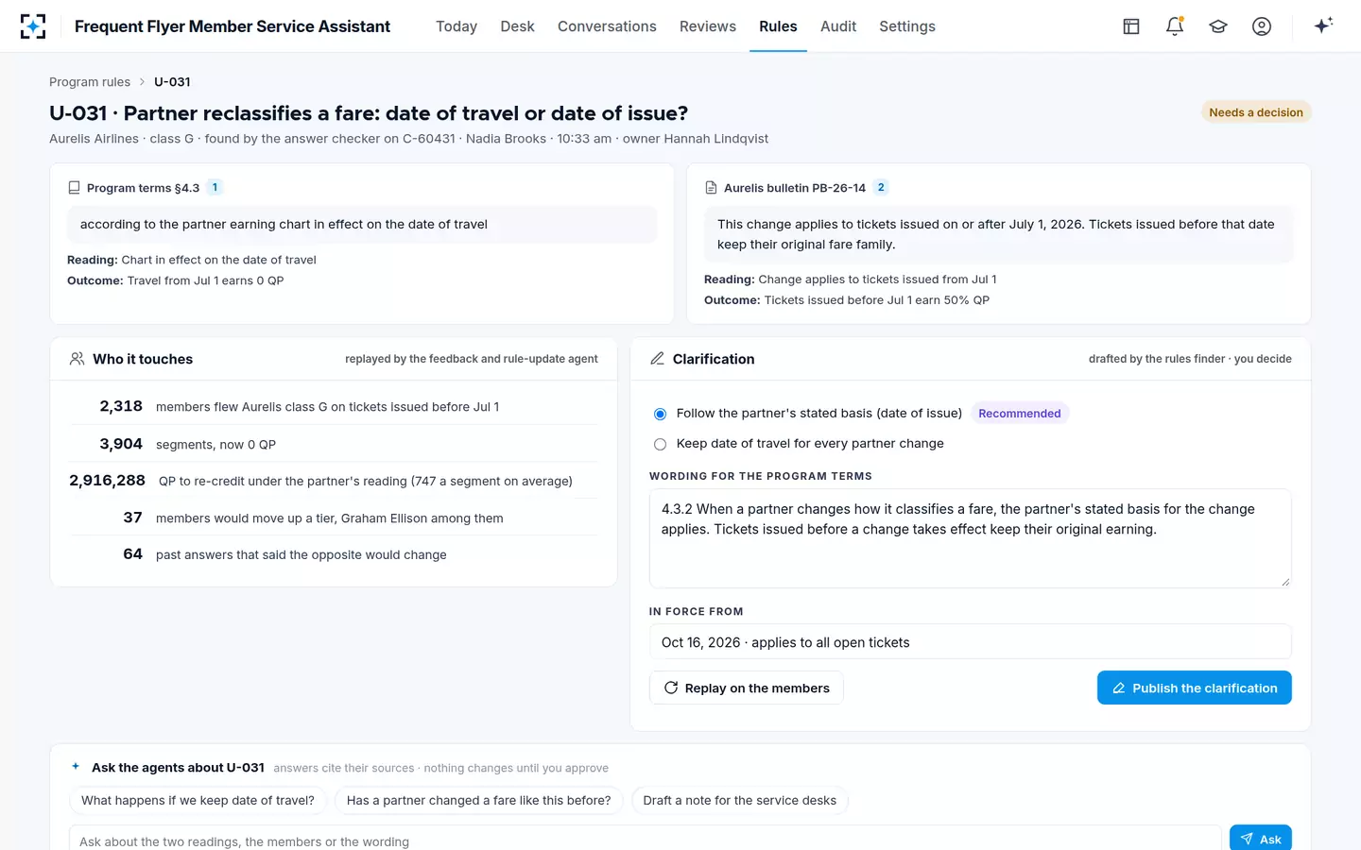Go to the Today tab
This screenshot has width=1361, height=850.
pos(457,26)
